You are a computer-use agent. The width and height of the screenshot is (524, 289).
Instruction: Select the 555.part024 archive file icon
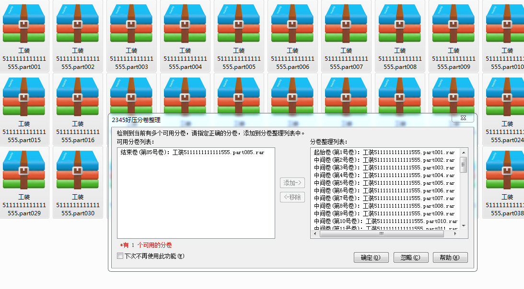[x=505, y=97]
